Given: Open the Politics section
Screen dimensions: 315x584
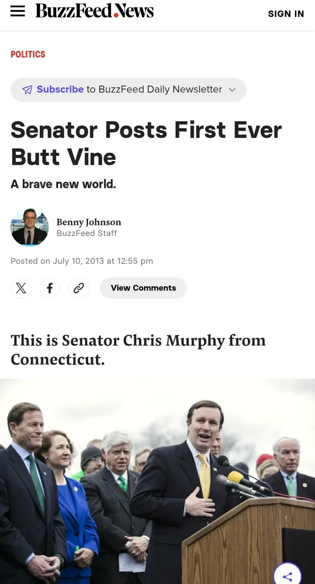Looking at the screenshot, I should point(28,54).
